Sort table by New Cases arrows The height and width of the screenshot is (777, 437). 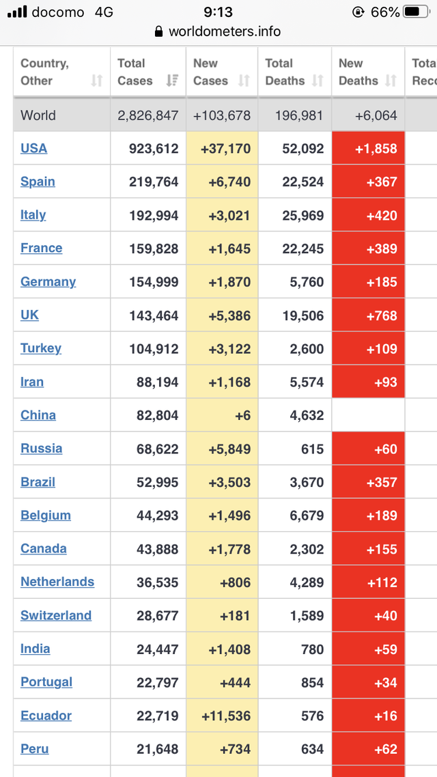pos(244,81)
